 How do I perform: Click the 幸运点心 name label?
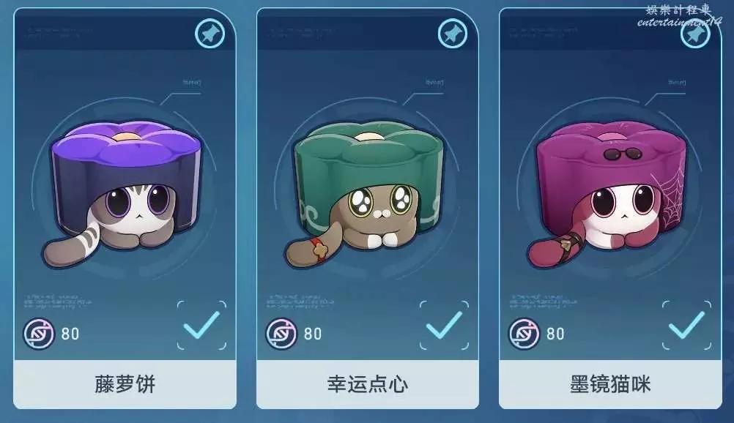tap(368, 385)
